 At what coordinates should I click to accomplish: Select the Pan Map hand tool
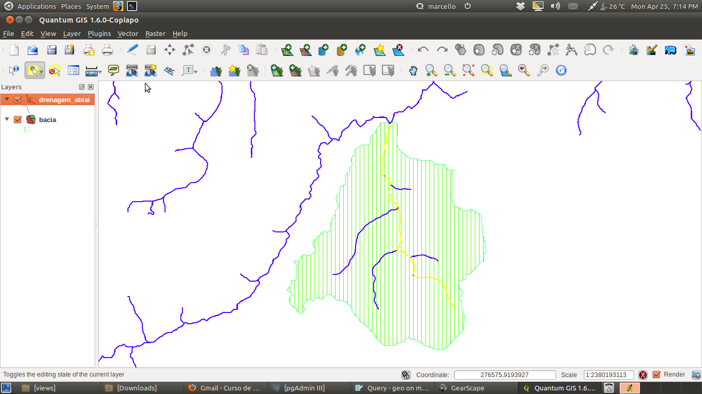pyautogui.click(x=413, y=70)
